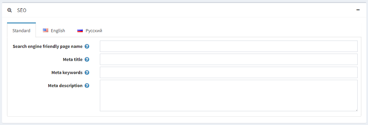Viewport: 368px width, 125px height.
Task: Click the Russian flag icon
Action: (80, 30)
